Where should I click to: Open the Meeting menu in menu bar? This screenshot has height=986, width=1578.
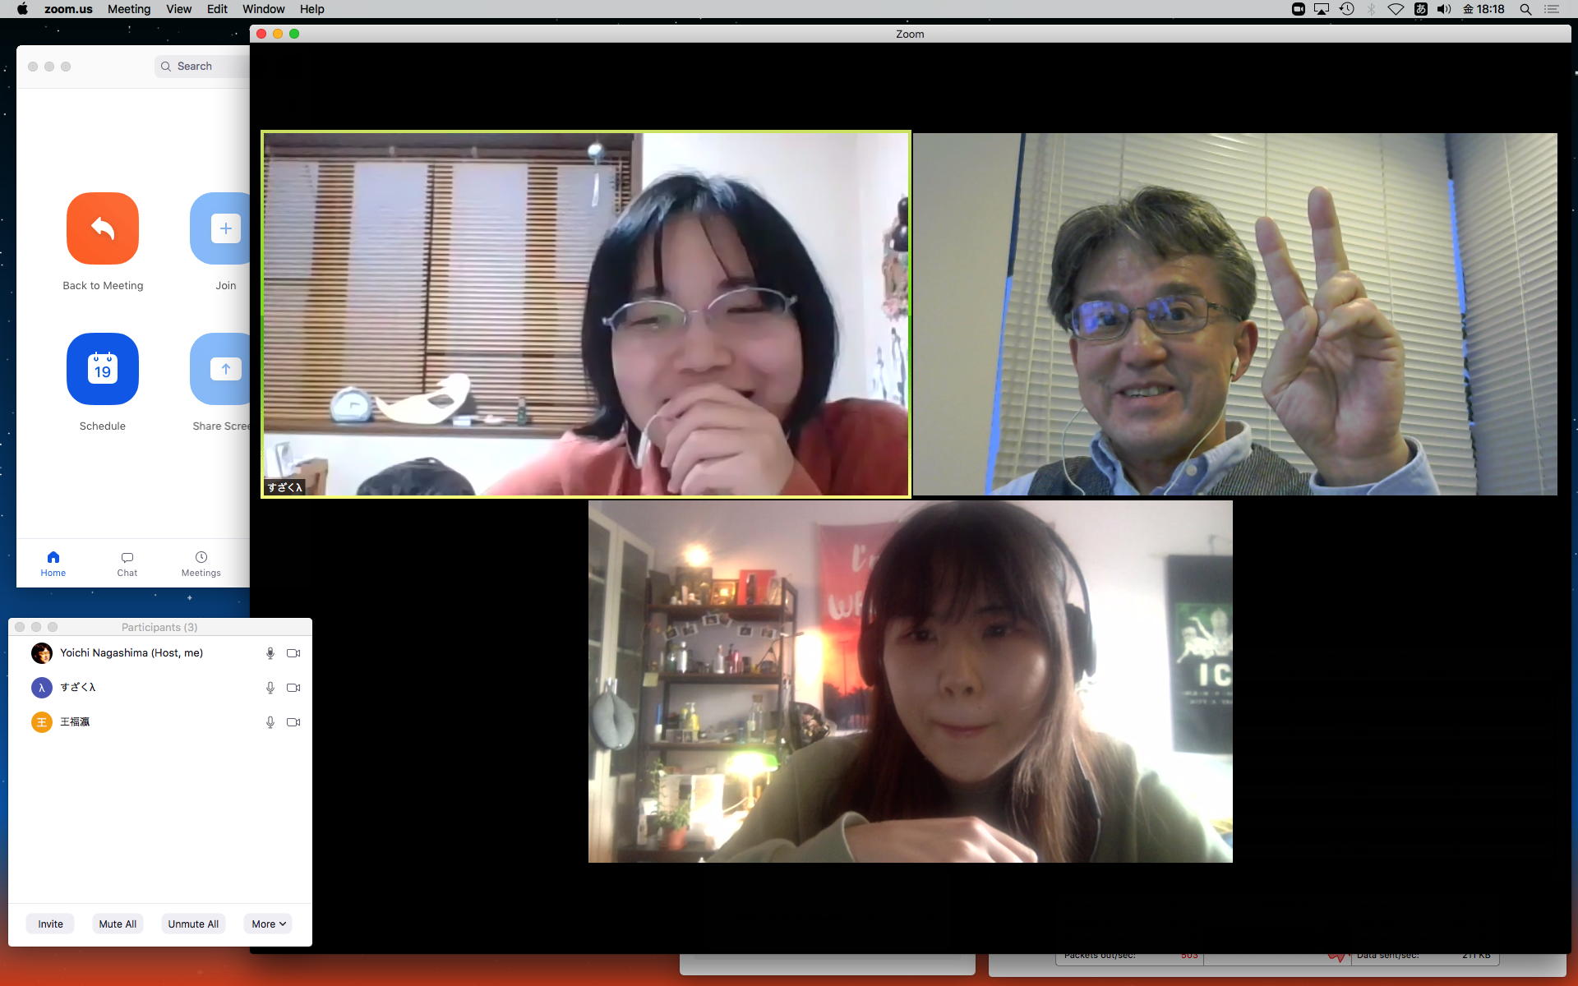click(x=129, y=9)
